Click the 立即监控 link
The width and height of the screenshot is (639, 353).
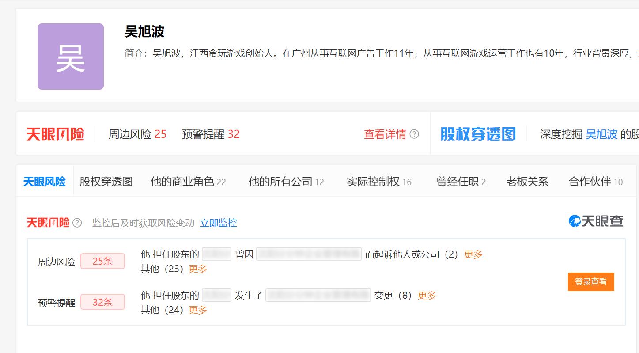[219, 223]
